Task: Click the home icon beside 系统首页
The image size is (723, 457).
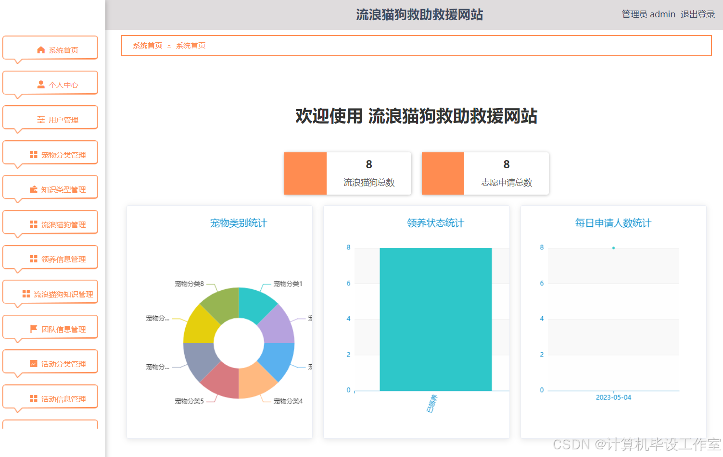Action: [x=41, y=50]
